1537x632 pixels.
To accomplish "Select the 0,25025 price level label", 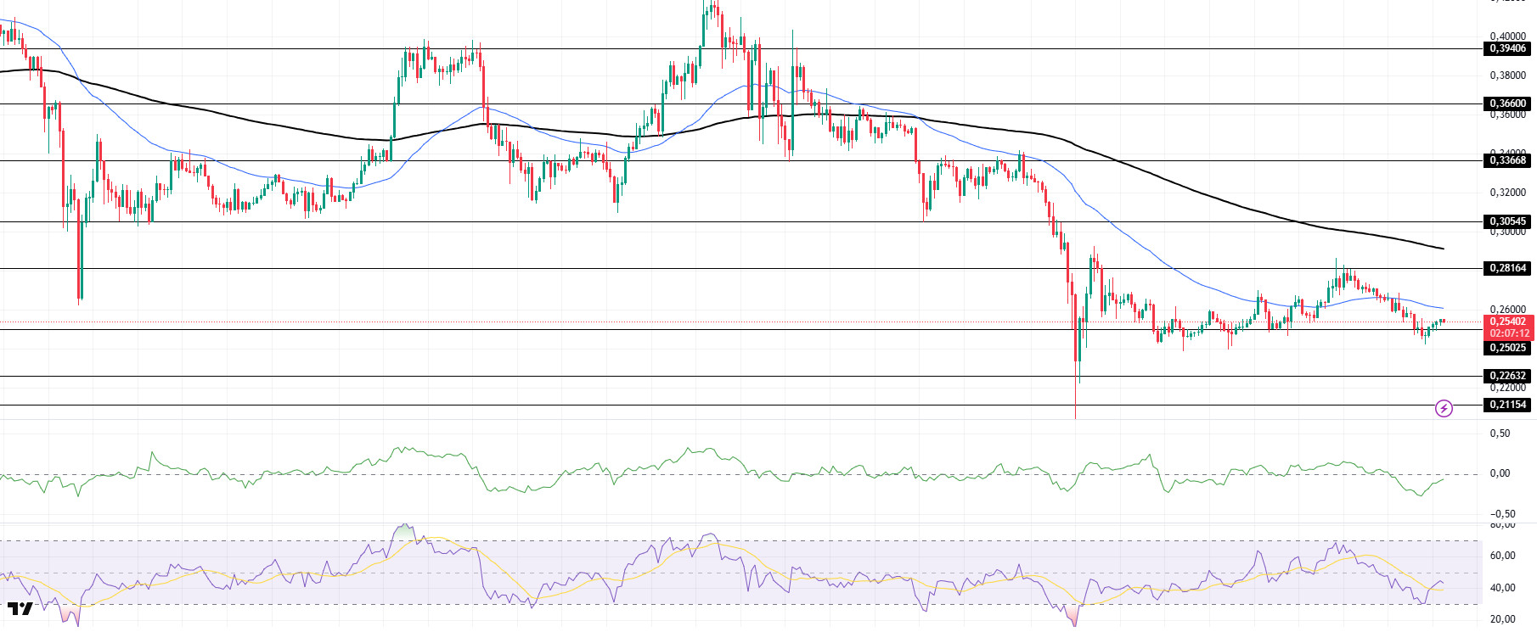I will (1508, 348).
